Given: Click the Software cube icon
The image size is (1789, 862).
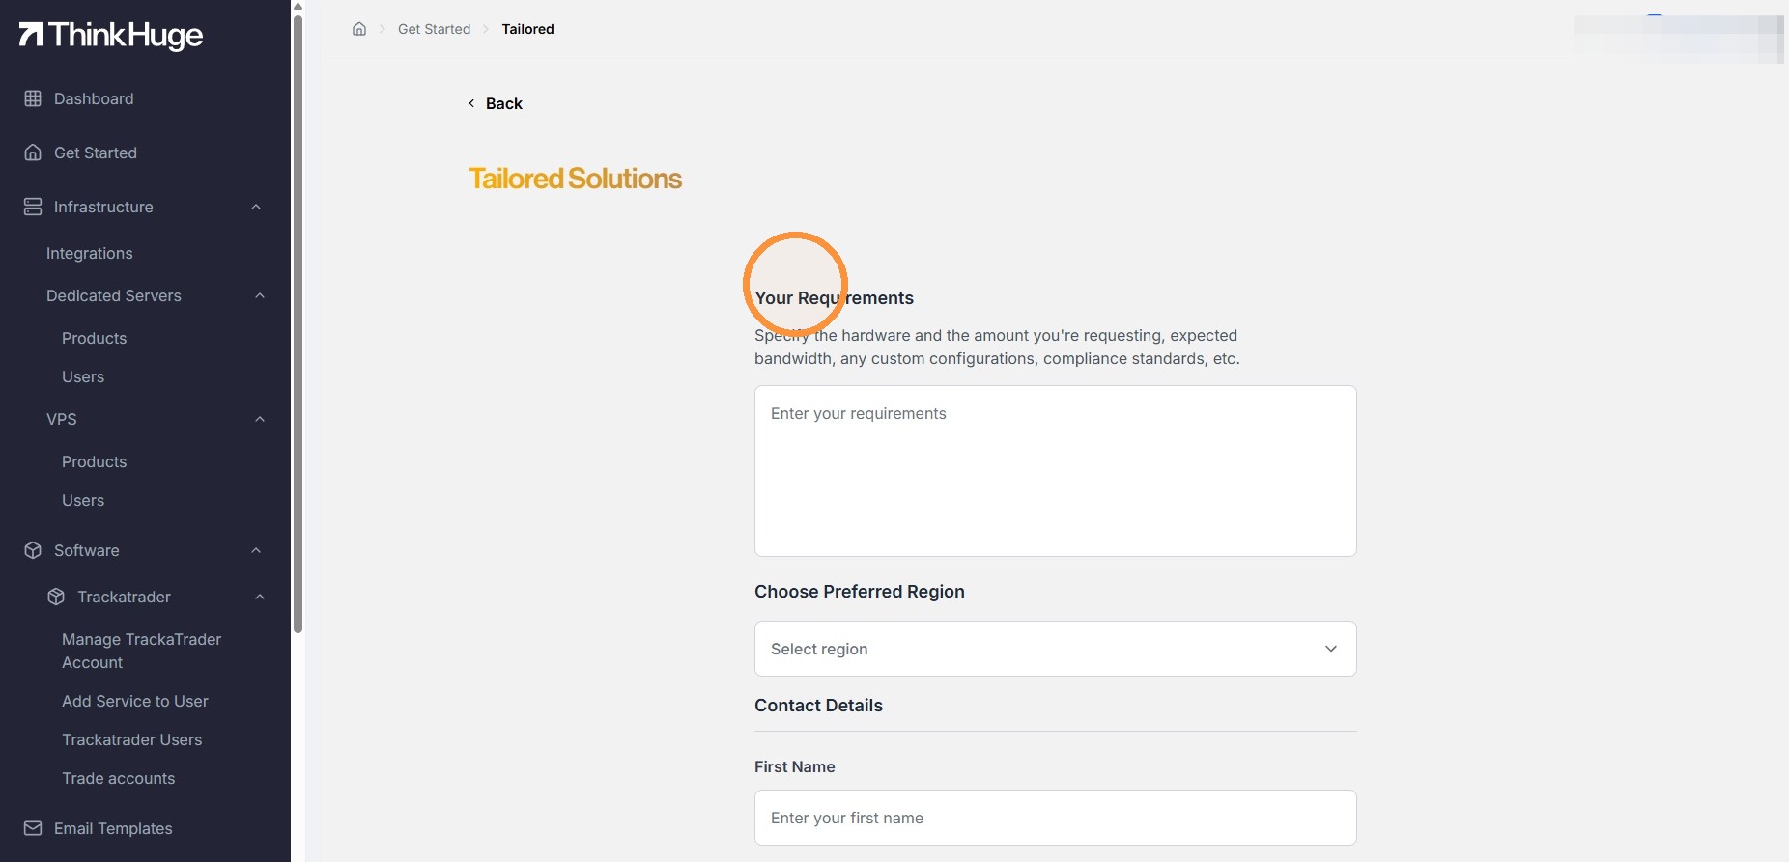Looking at the screenshot, I should pyautogui.click(x=33, y=550).
